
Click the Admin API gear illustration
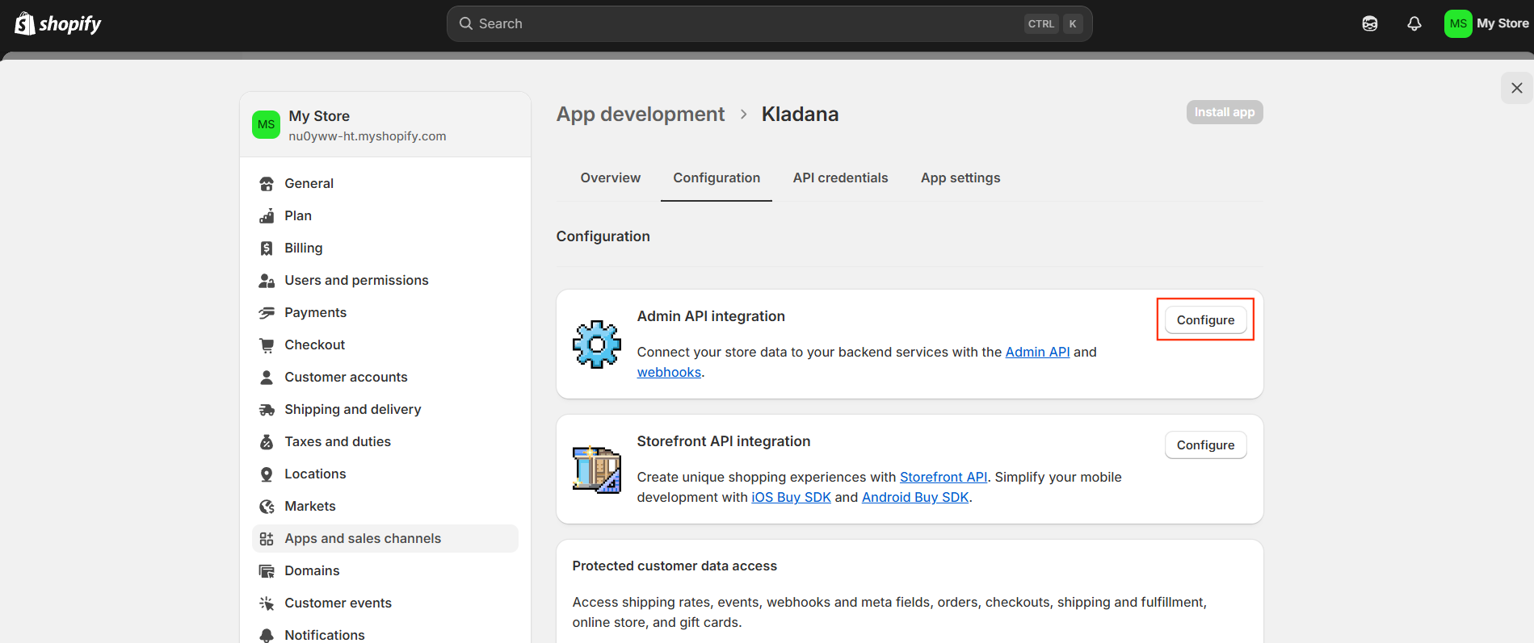pyautogui.click(x=597, y=344)
